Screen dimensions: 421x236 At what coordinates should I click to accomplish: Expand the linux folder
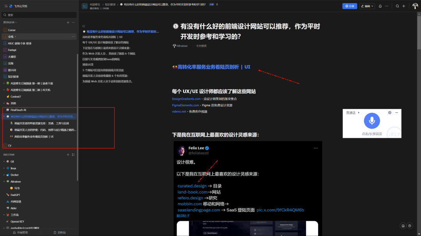pyautogui.click(x=4, y=168)
